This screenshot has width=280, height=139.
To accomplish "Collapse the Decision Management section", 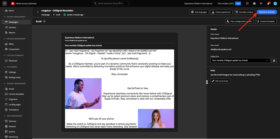I will [x=5, y=39].
